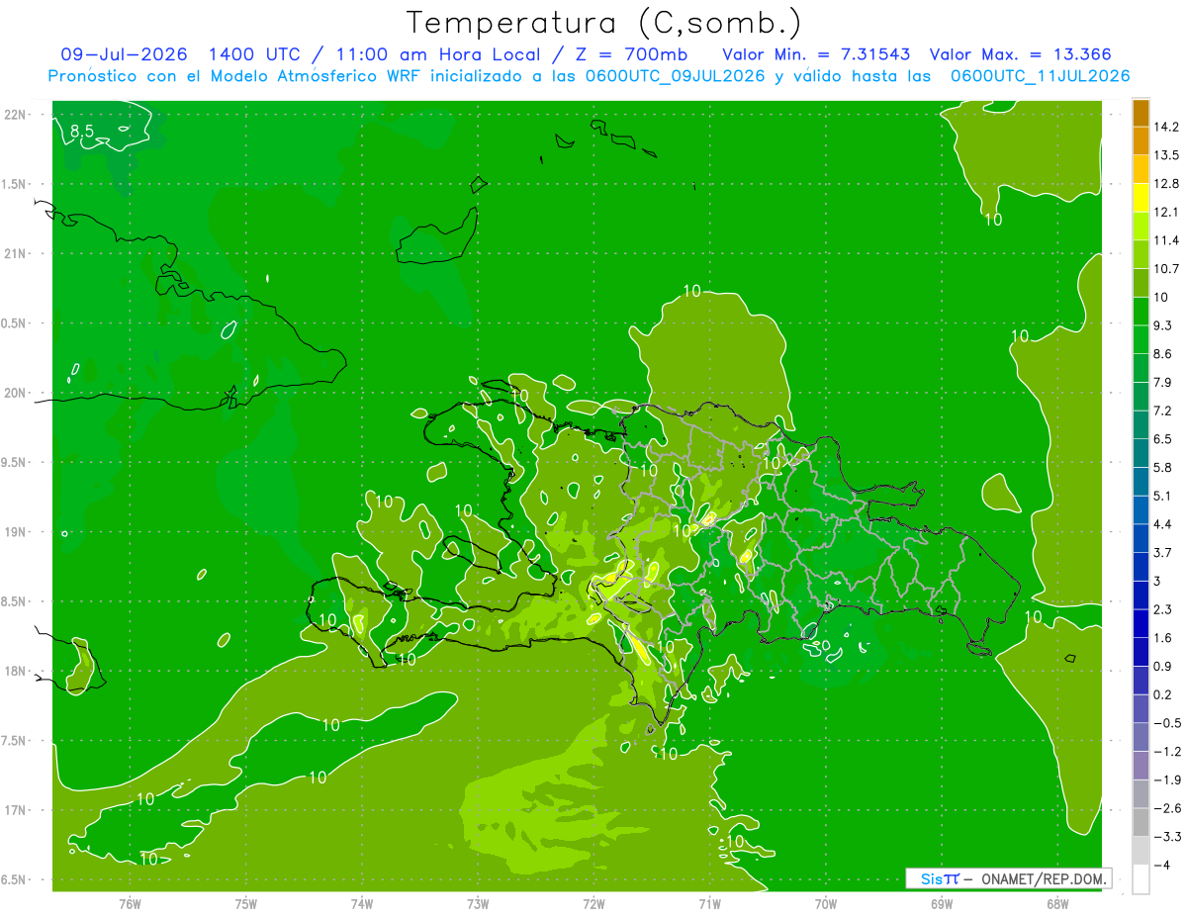
Task: Click the '-4' colorbar value
Action: pos(1161,866)
